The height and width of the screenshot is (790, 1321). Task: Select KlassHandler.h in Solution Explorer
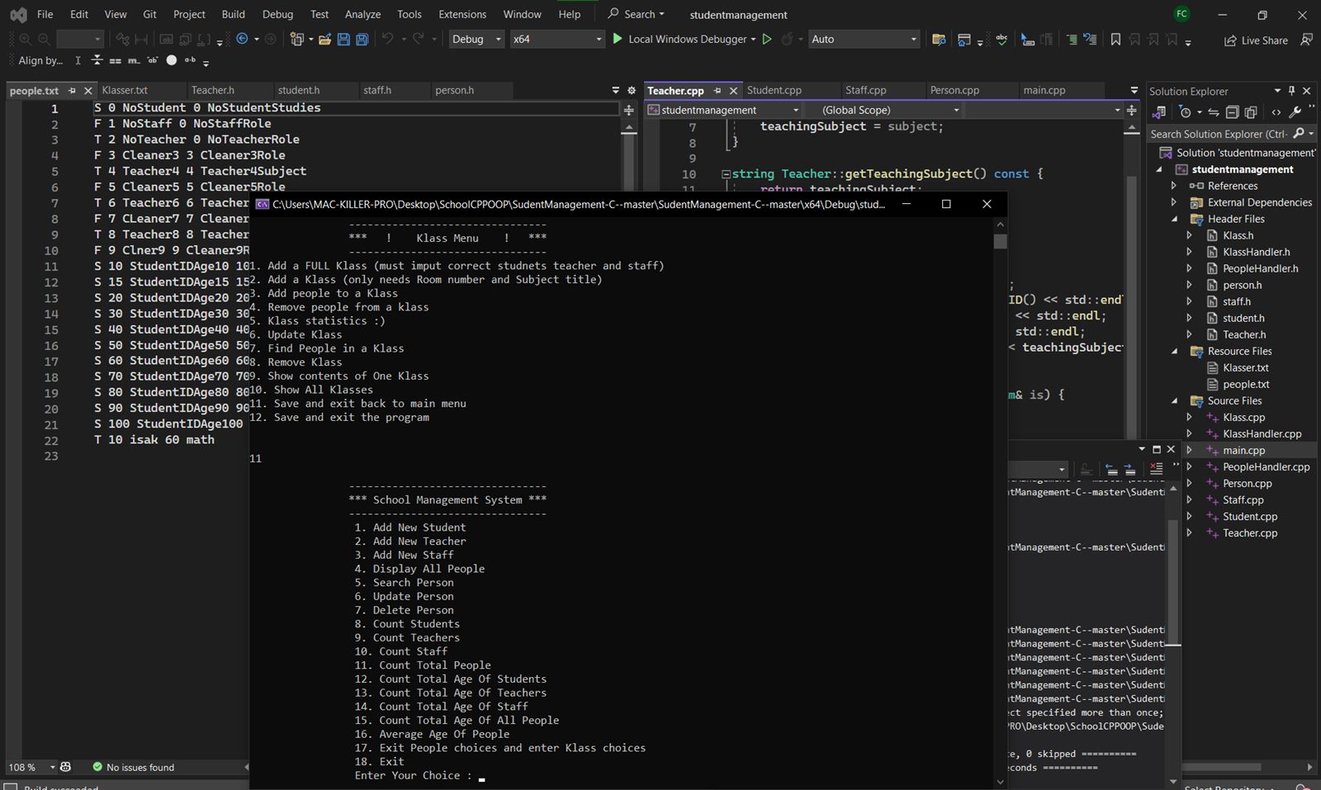(x=1256, y=252)
